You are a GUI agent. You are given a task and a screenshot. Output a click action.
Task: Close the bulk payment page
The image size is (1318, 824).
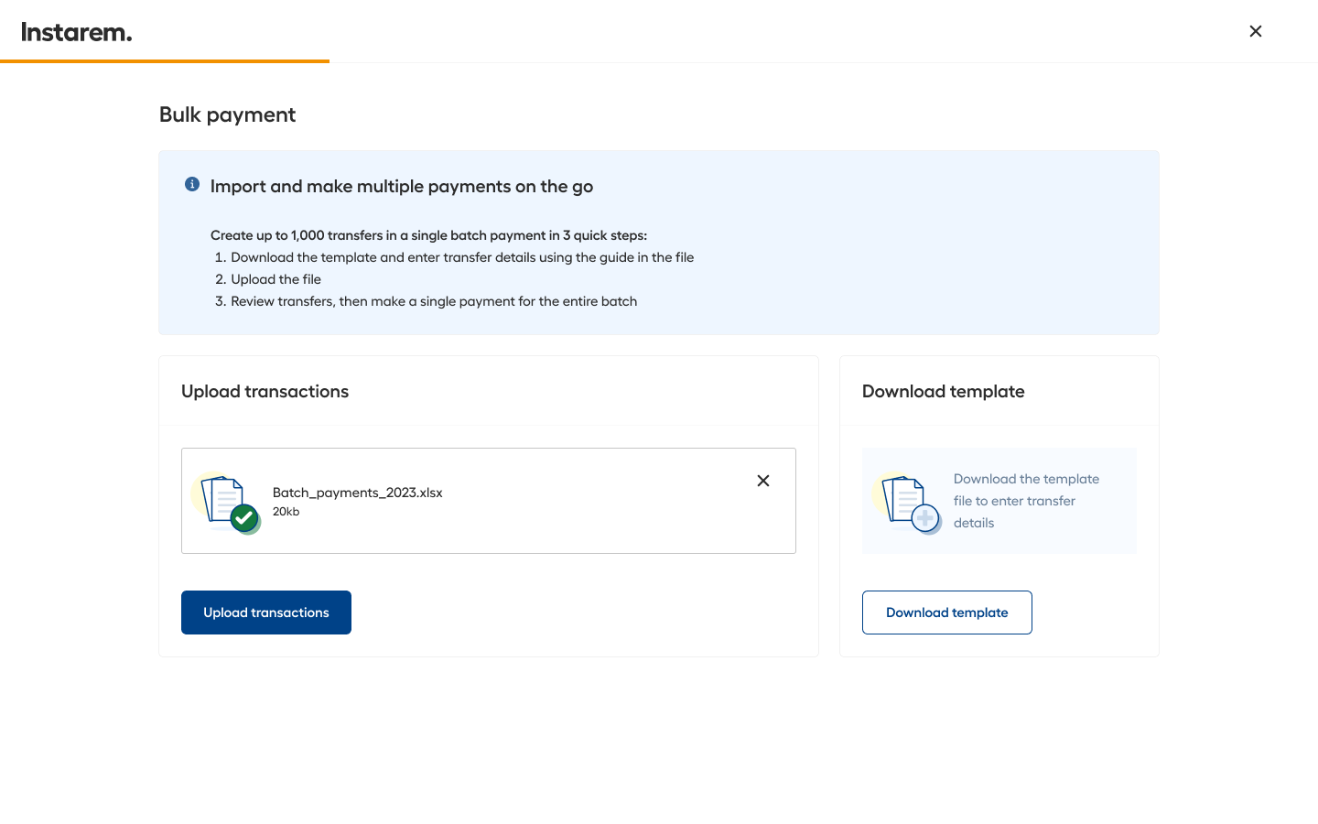click(1255, 31)
